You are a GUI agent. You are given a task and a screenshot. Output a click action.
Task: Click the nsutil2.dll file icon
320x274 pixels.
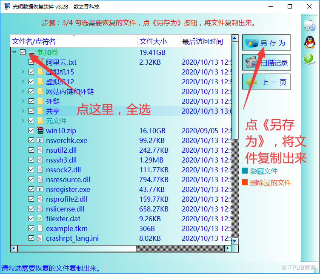coord(40,150)
